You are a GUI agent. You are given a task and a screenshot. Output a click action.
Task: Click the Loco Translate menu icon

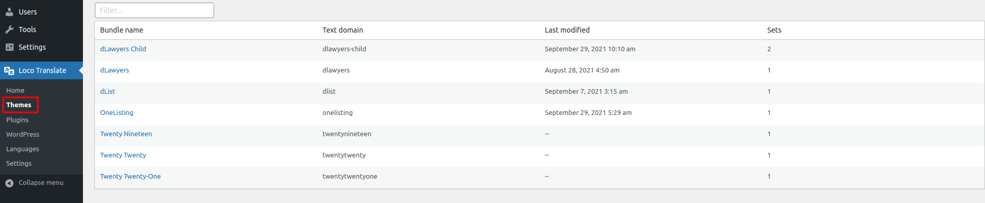tap(9, 70)
